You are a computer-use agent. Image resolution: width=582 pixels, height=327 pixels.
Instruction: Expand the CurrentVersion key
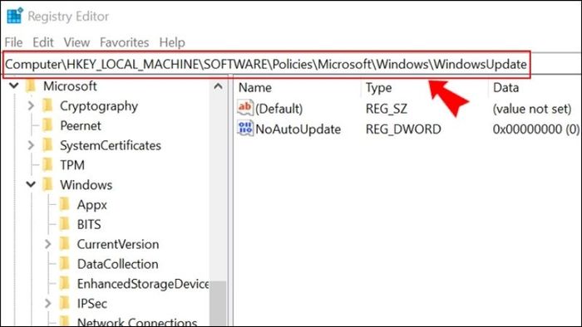coord(48,244)
